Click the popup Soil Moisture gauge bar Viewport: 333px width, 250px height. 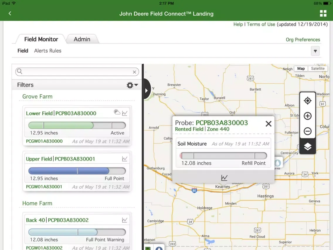click(223, 156)
